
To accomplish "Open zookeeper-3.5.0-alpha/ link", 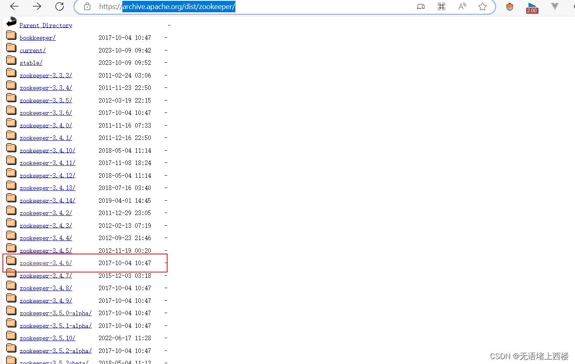I will pos(56,313).
